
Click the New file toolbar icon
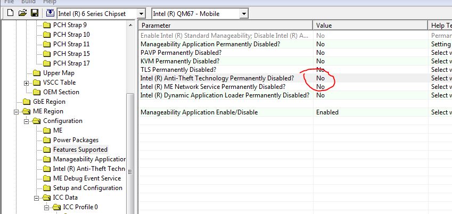point(10,13)
